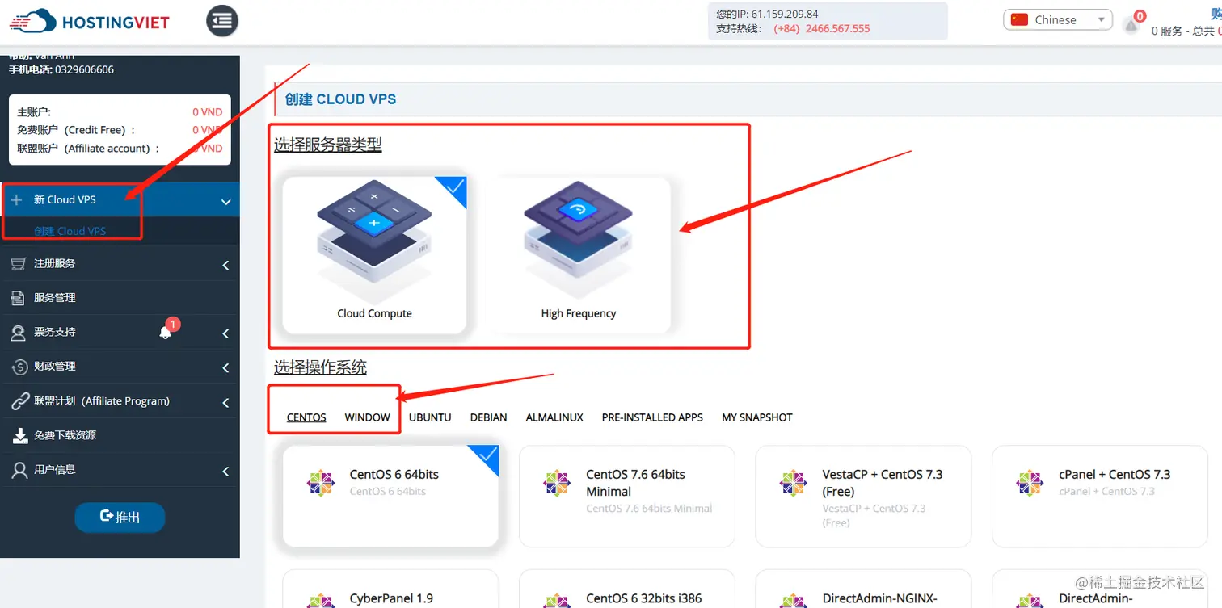The image size is (1222, 608).
Task: Switch to the MY SNAPSHOT tab
Action: [x=757, y=417]
